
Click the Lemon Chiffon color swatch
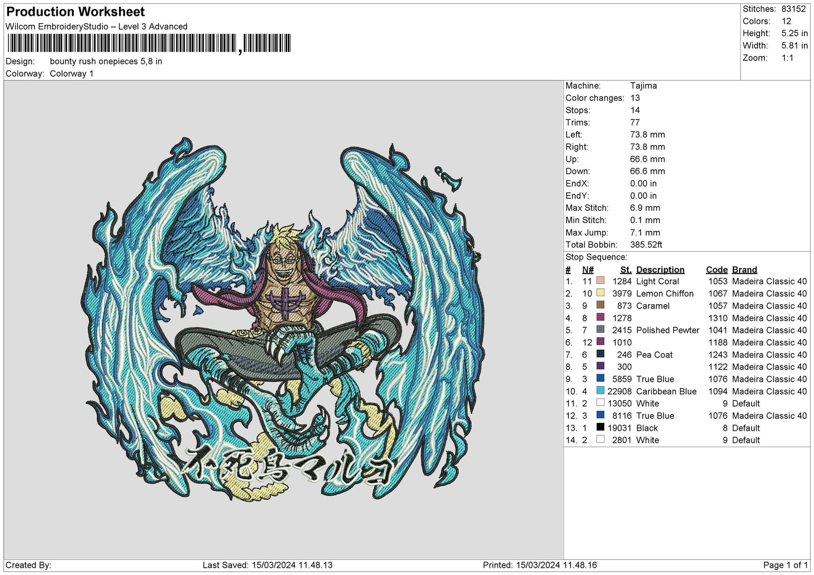(x=601, y=293)
